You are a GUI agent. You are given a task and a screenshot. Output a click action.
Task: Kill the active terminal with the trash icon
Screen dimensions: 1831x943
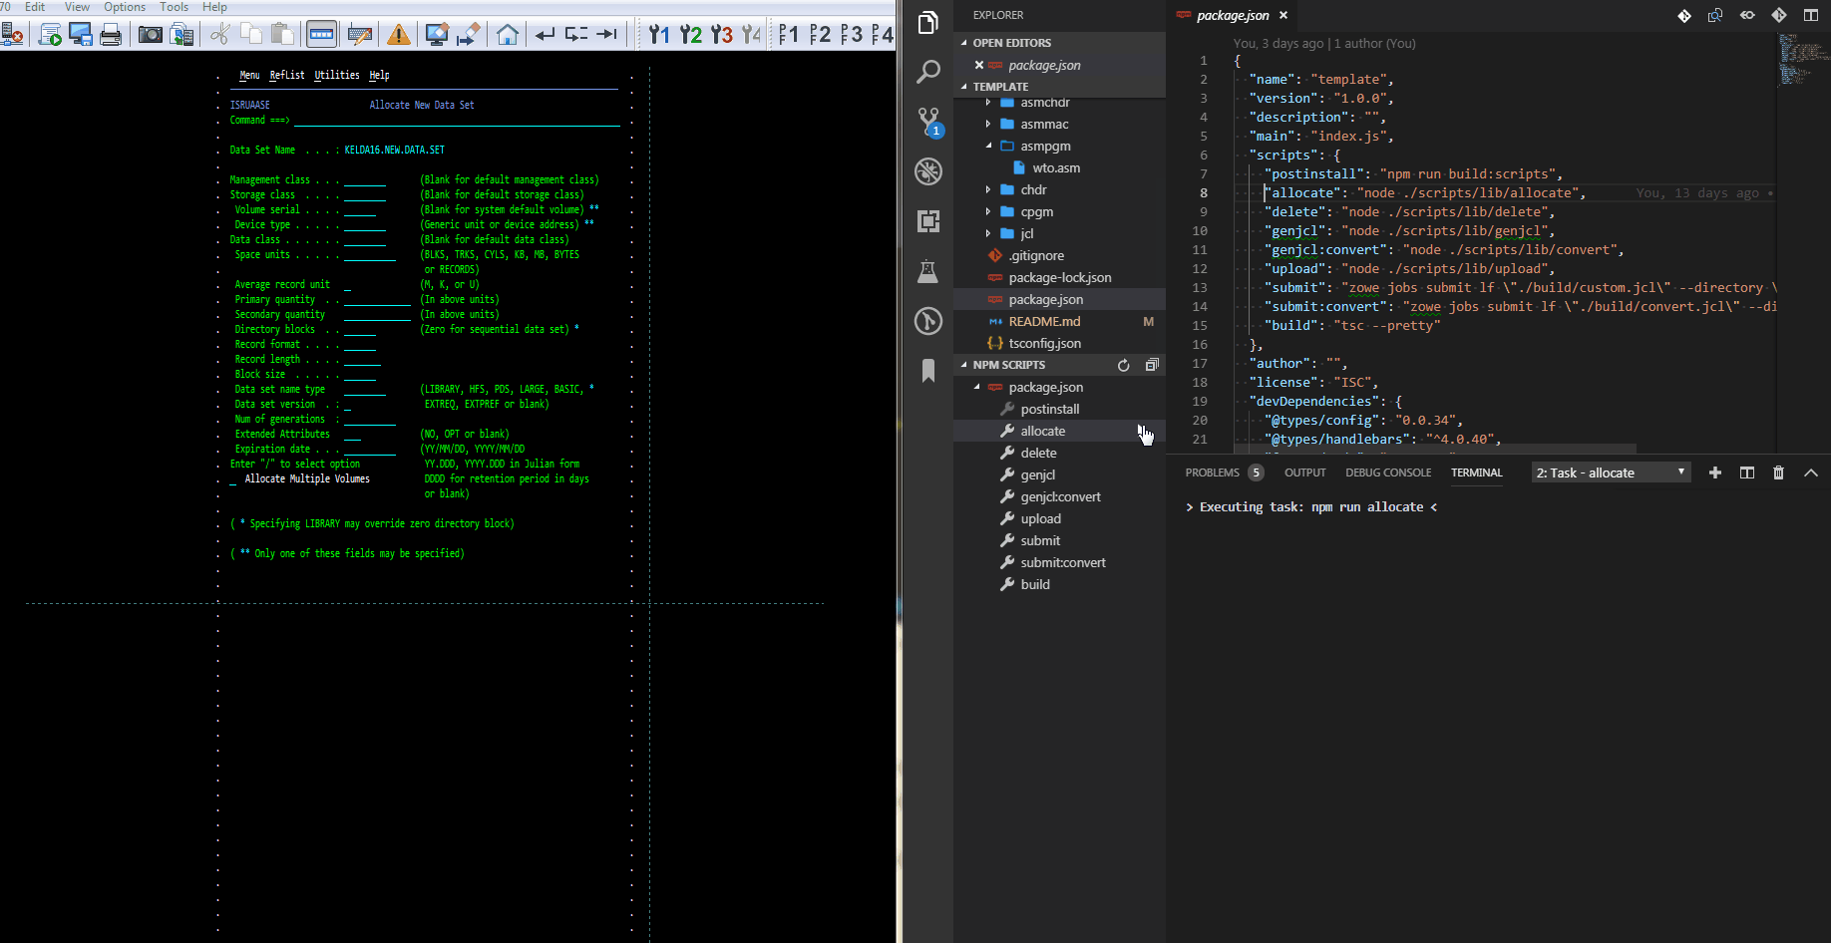click(x=1778, y=472)
